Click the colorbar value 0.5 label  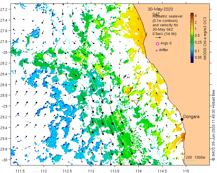(x=197, y=36)
